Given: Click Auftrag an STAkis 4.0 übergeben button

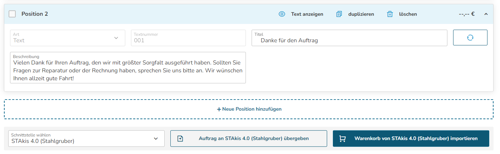Looking at the screenshot, I should pyautogui.click(x=249, y=139).
